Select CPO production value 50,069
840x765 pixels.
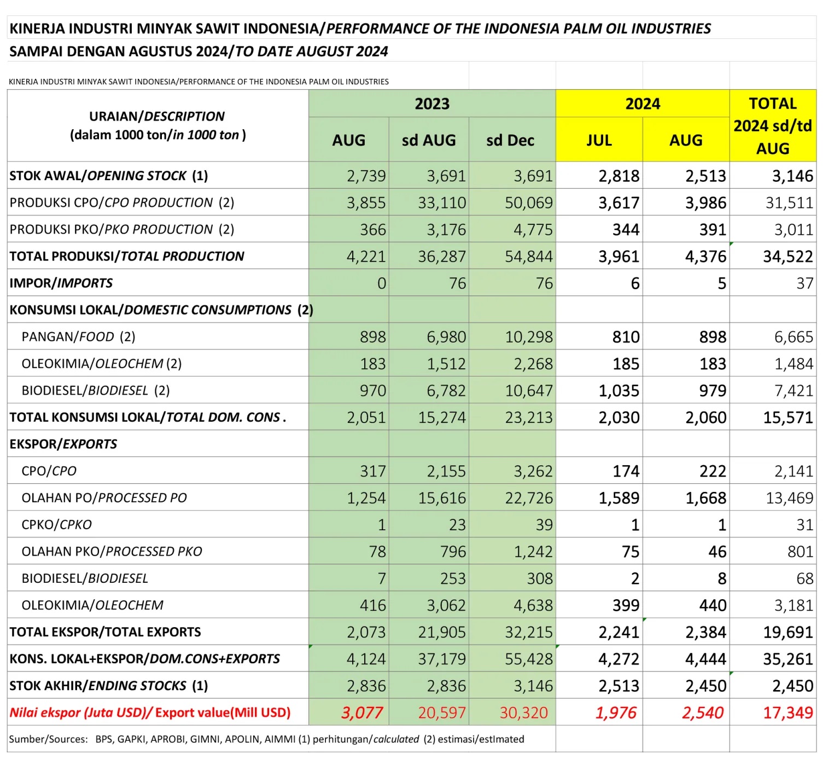(528, 203)
